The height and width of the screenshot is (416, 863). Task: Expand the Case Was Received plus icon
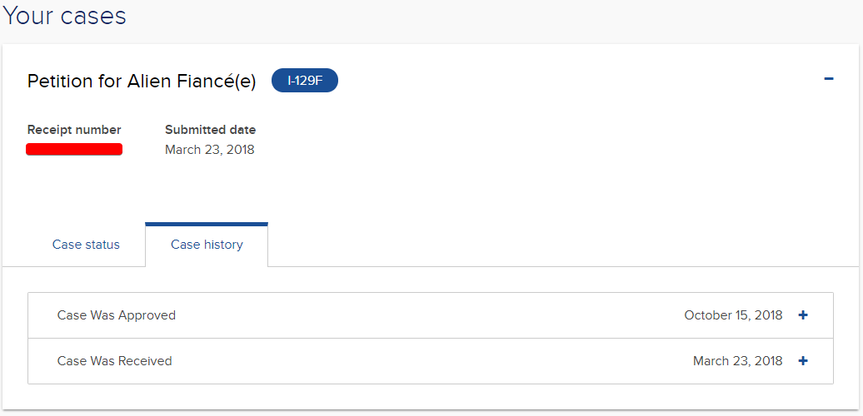pos(803,361)
